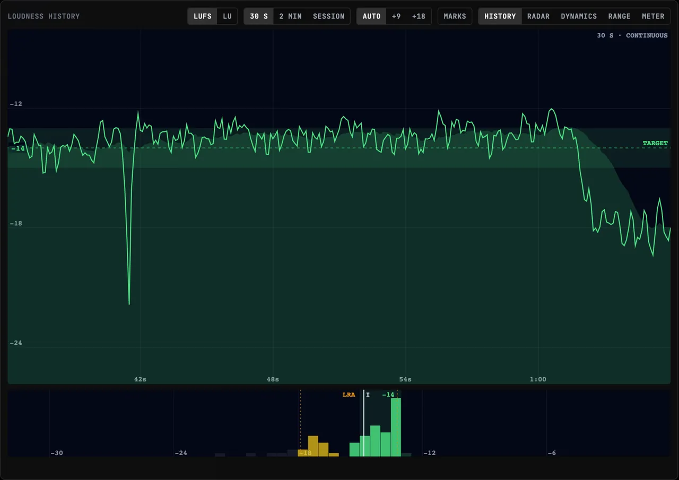Select the LUFS unit option

pos(203,16)
